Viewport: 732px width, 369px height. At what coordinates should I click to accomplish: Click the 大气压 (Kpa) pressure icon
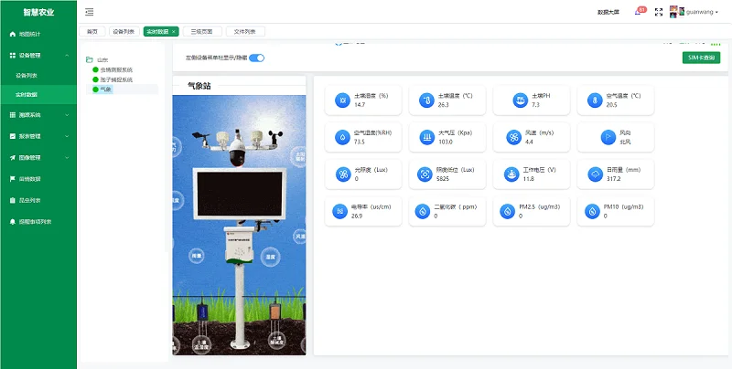click(x=426, y=137)
